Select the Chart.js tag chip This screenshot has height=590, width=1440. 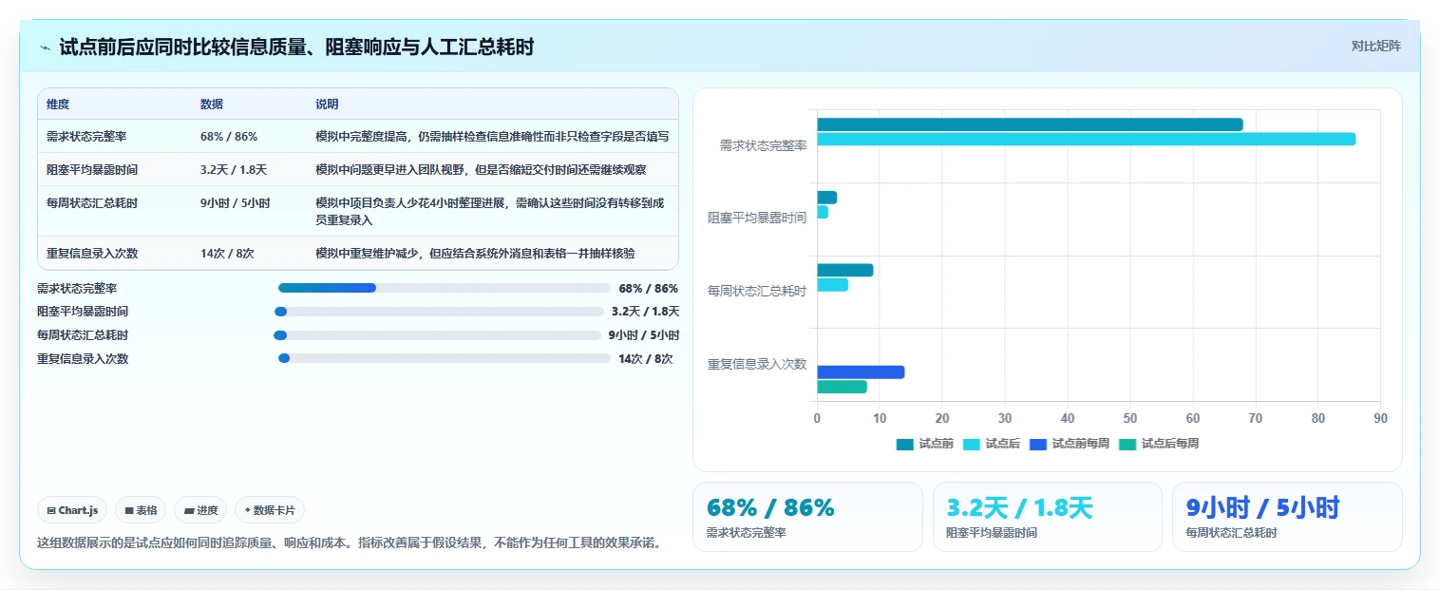click(x=72, y=510)
